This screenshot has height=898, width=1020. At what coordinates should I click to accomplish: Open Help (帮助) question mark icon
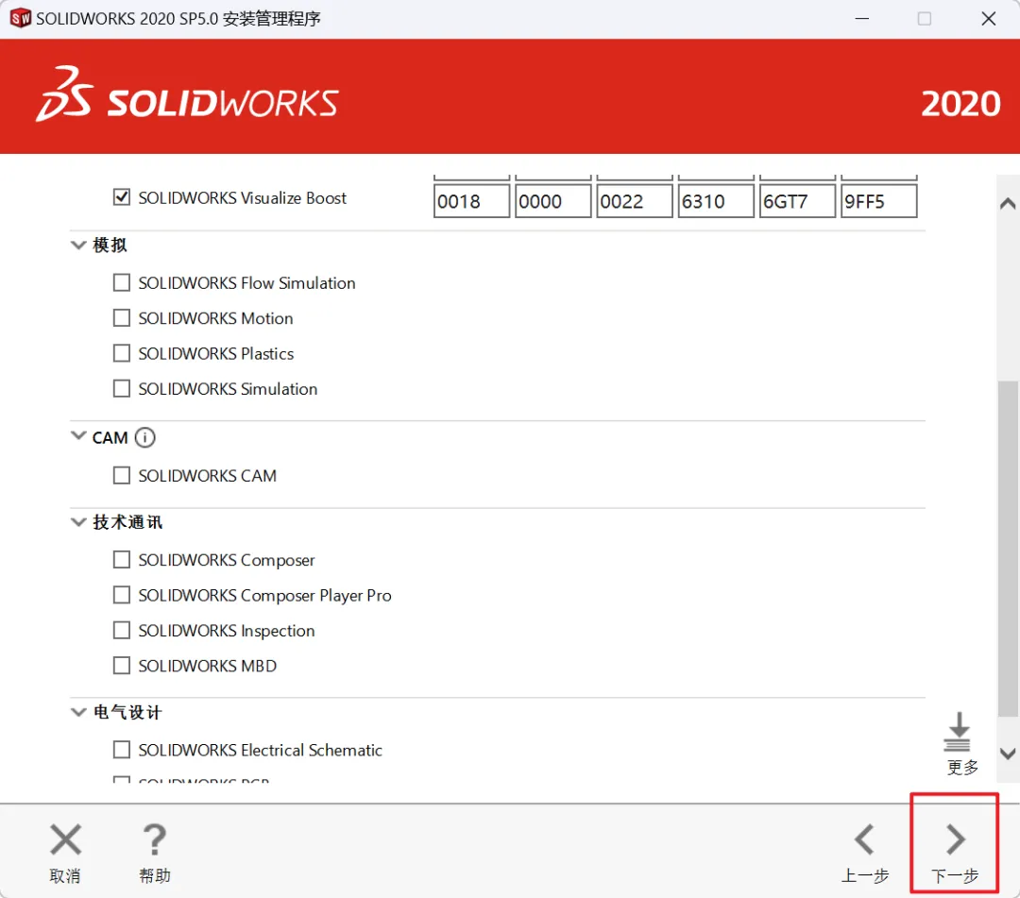154,839
